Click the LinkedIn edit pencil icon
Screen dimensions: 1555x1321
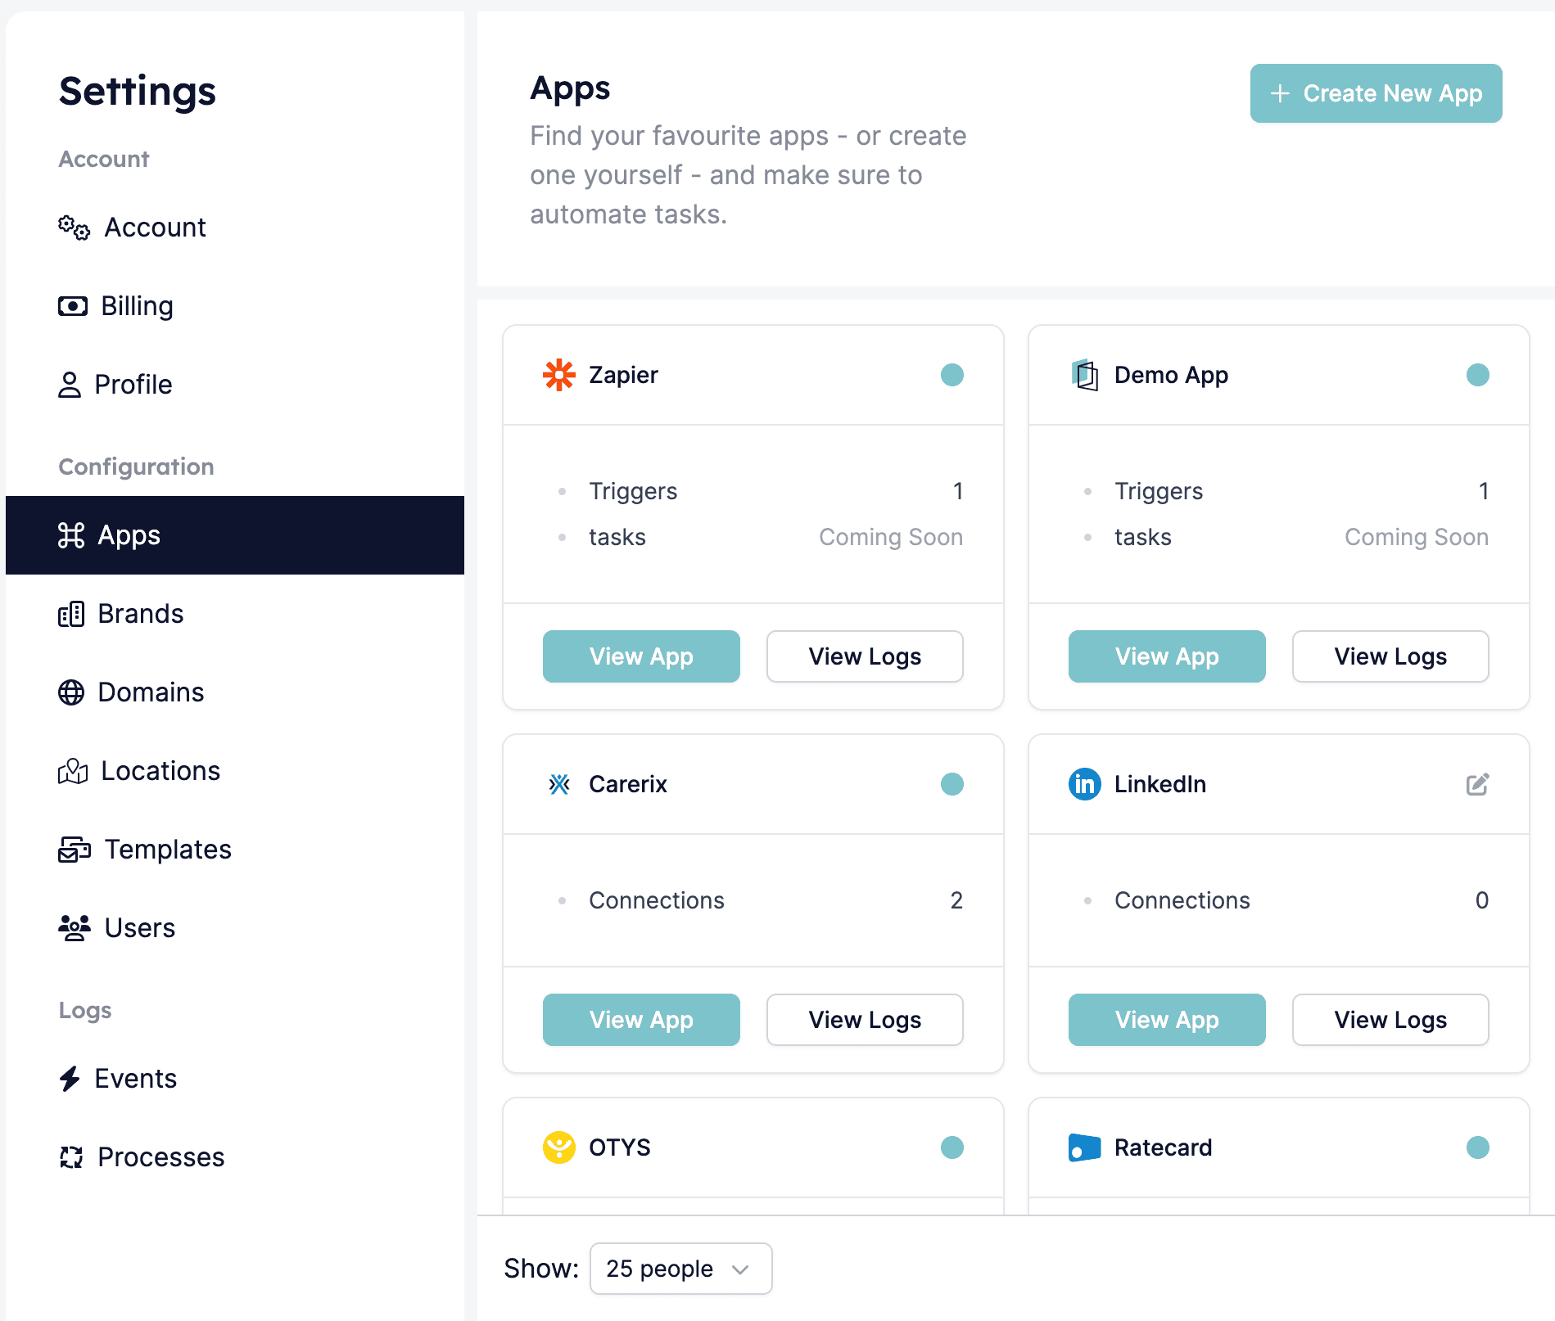1478,784
